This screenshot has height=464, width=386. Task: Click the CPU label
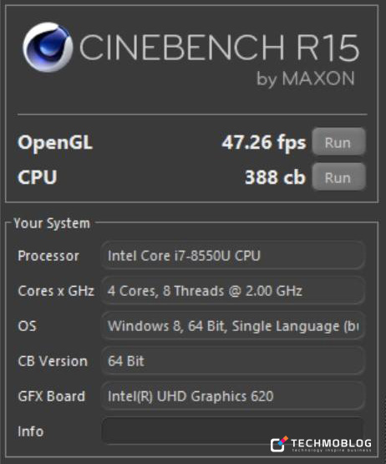click(x=38, y=177)
